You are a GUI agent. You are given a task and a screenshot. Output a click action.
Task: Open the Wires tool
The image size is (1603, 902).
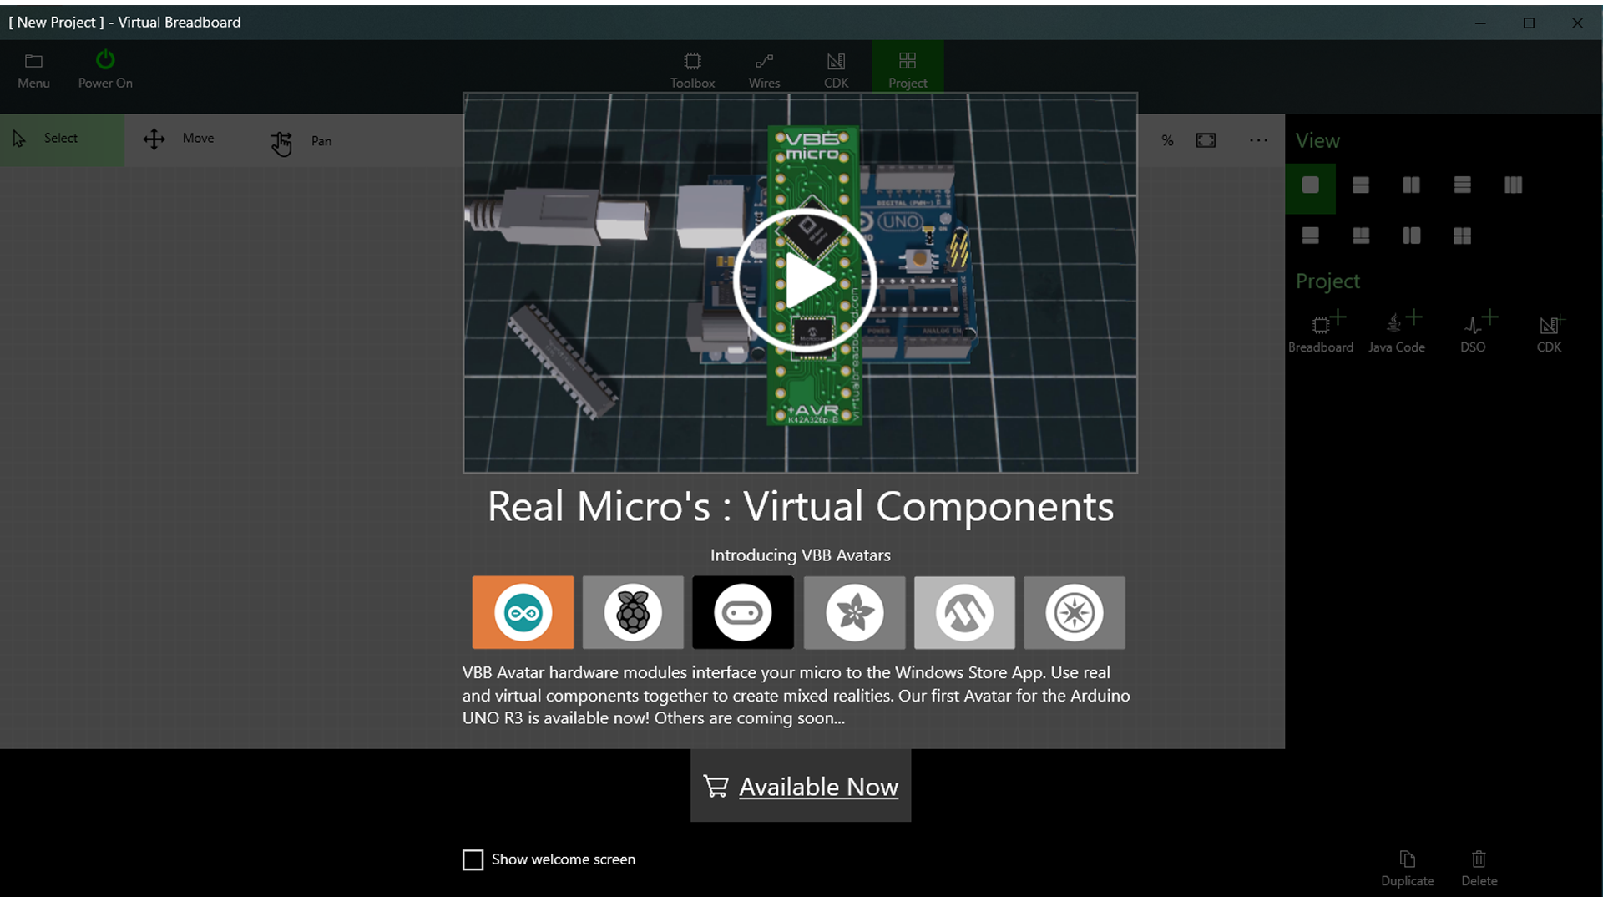(x=764, y=69)
